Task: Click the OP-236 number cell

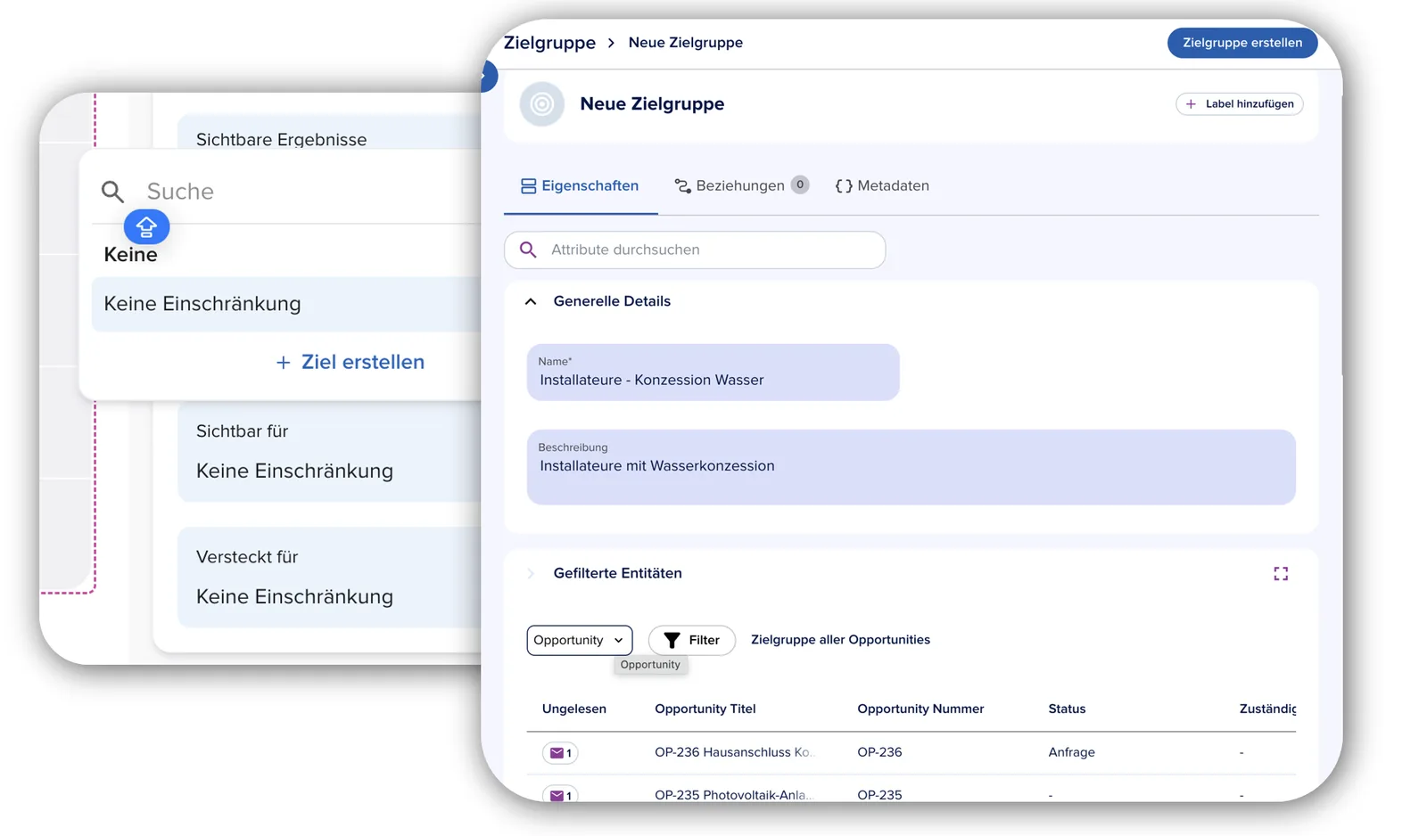Action: click(879, 753)
